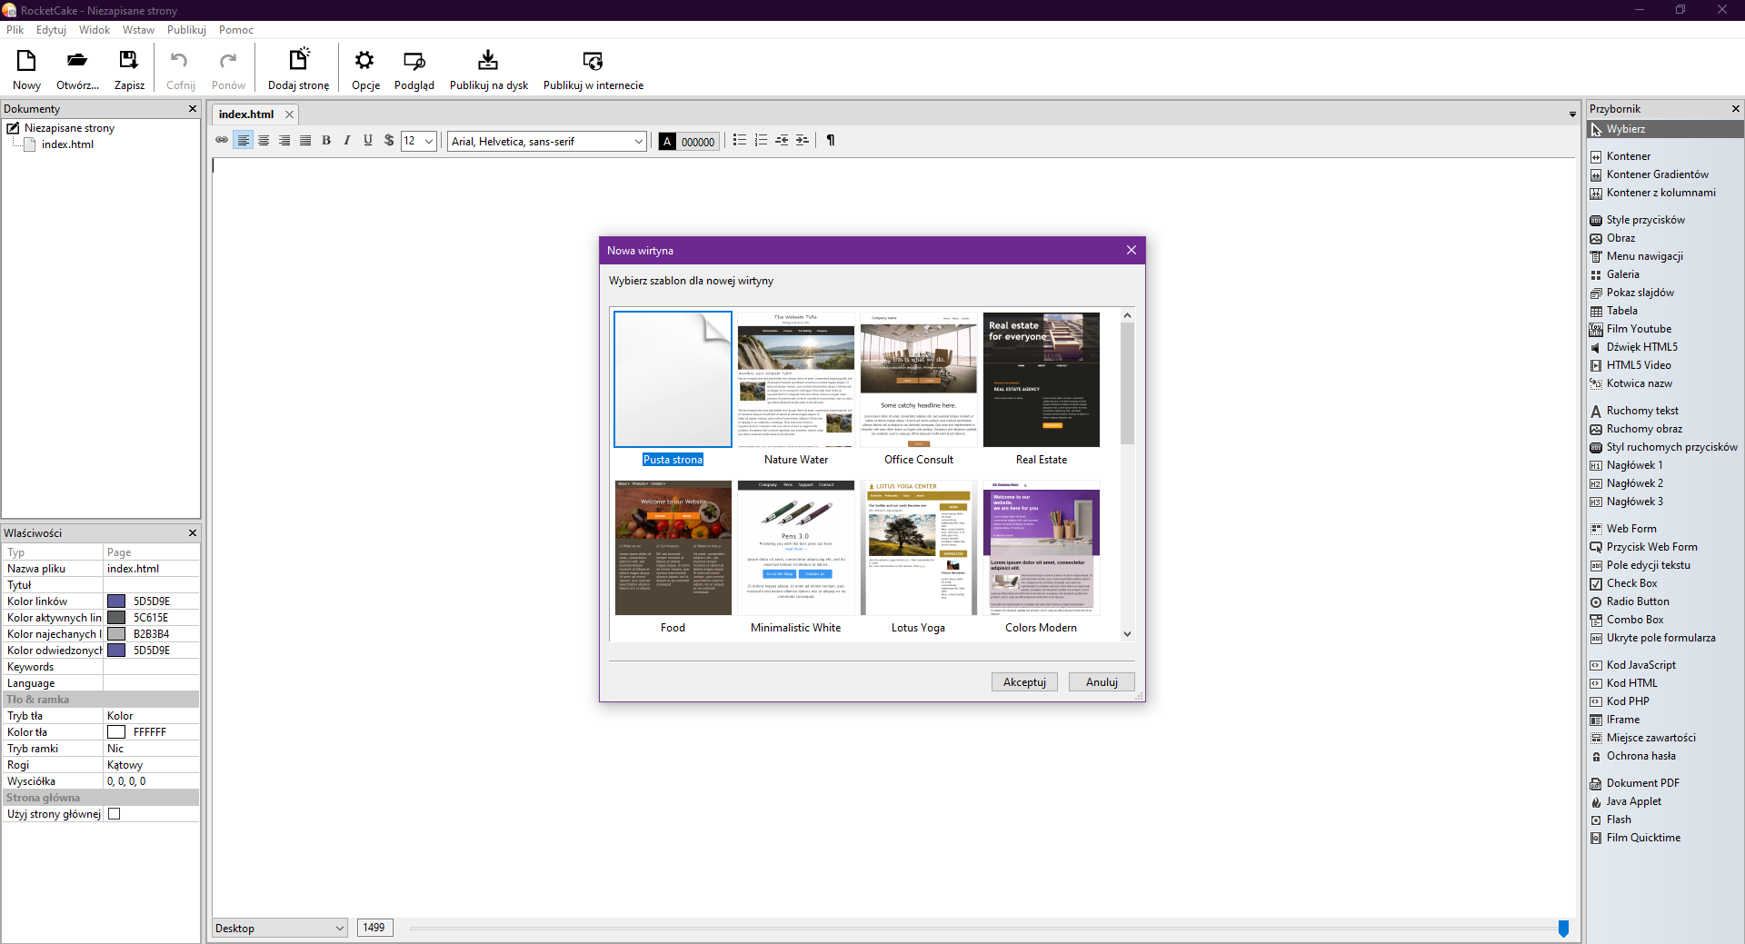The width and height of the screenshot is (1745, 944).
Task: Click the Nowy (new document) toolbar icon
Action: point(26,61)
